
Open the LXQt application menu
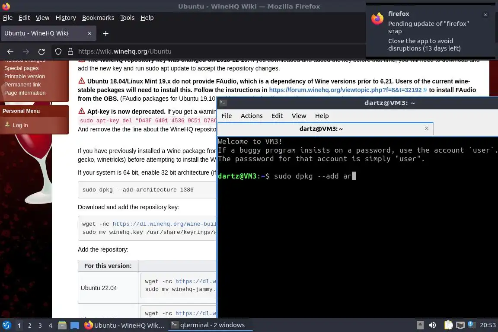pyautogui.click(x=6, y=326)
